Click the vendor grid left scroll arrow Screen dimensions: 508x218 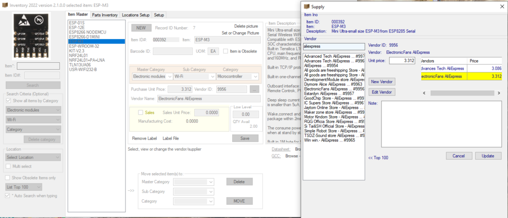pyautogui.click(x=424, y=92)
